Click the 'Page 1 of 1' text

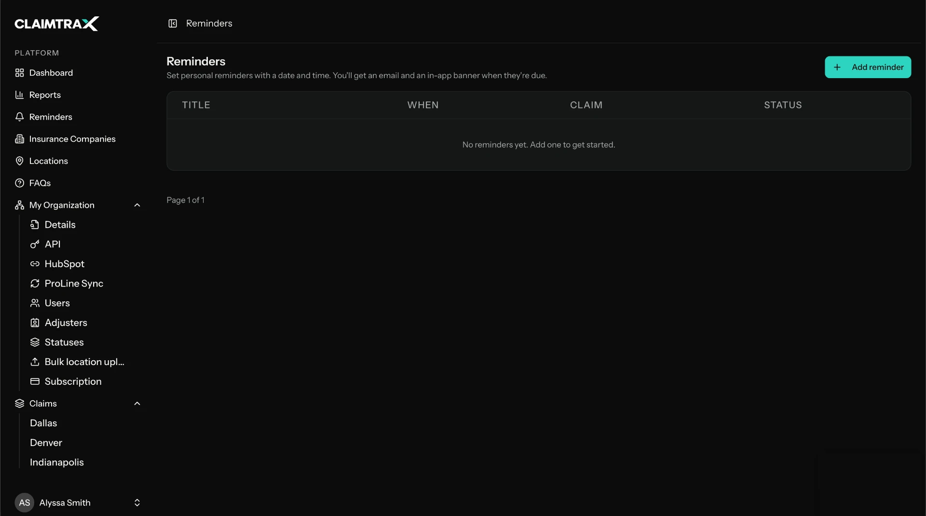186,200
